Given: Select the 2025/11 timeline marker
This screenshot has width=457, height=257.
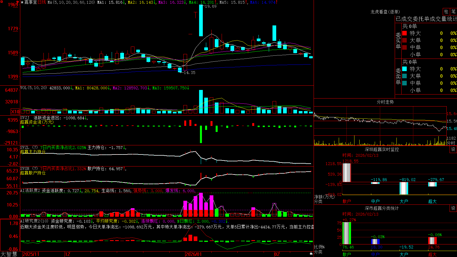Looking at the screenshot, I should coord(31,254).
